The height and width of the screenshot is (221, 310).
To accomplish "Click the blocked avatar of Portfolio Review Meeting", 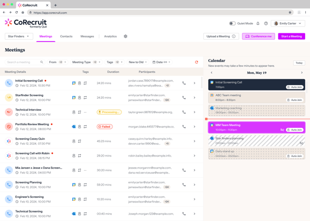I will (x=9, y=126).
